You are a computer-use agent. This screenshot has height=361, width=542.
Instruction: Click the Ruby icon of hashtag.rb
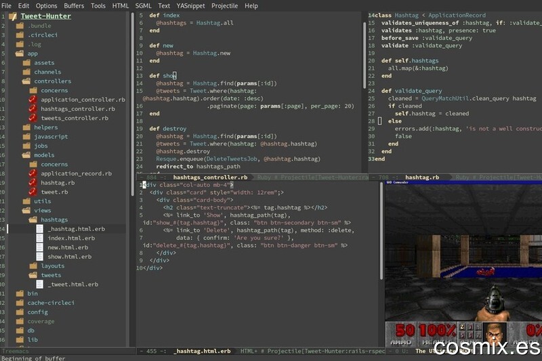click(33, 183)
